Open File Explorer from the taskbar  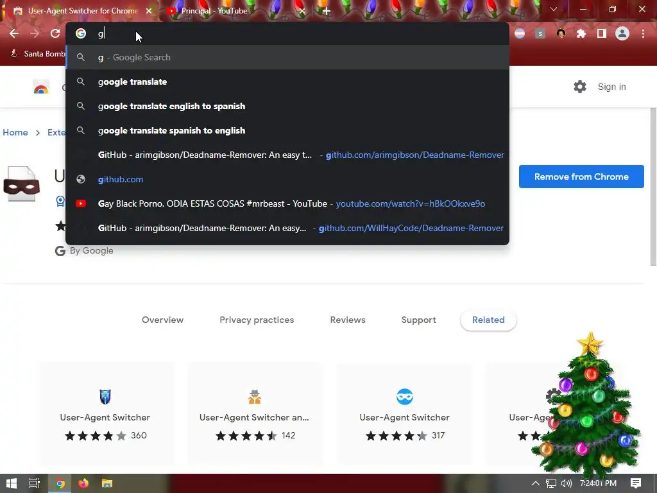tap(107, 483)
